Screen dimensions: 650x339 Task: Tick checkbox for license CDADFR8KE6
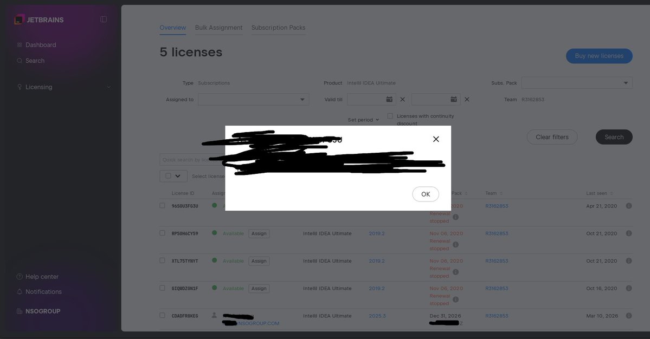(162, 315)
